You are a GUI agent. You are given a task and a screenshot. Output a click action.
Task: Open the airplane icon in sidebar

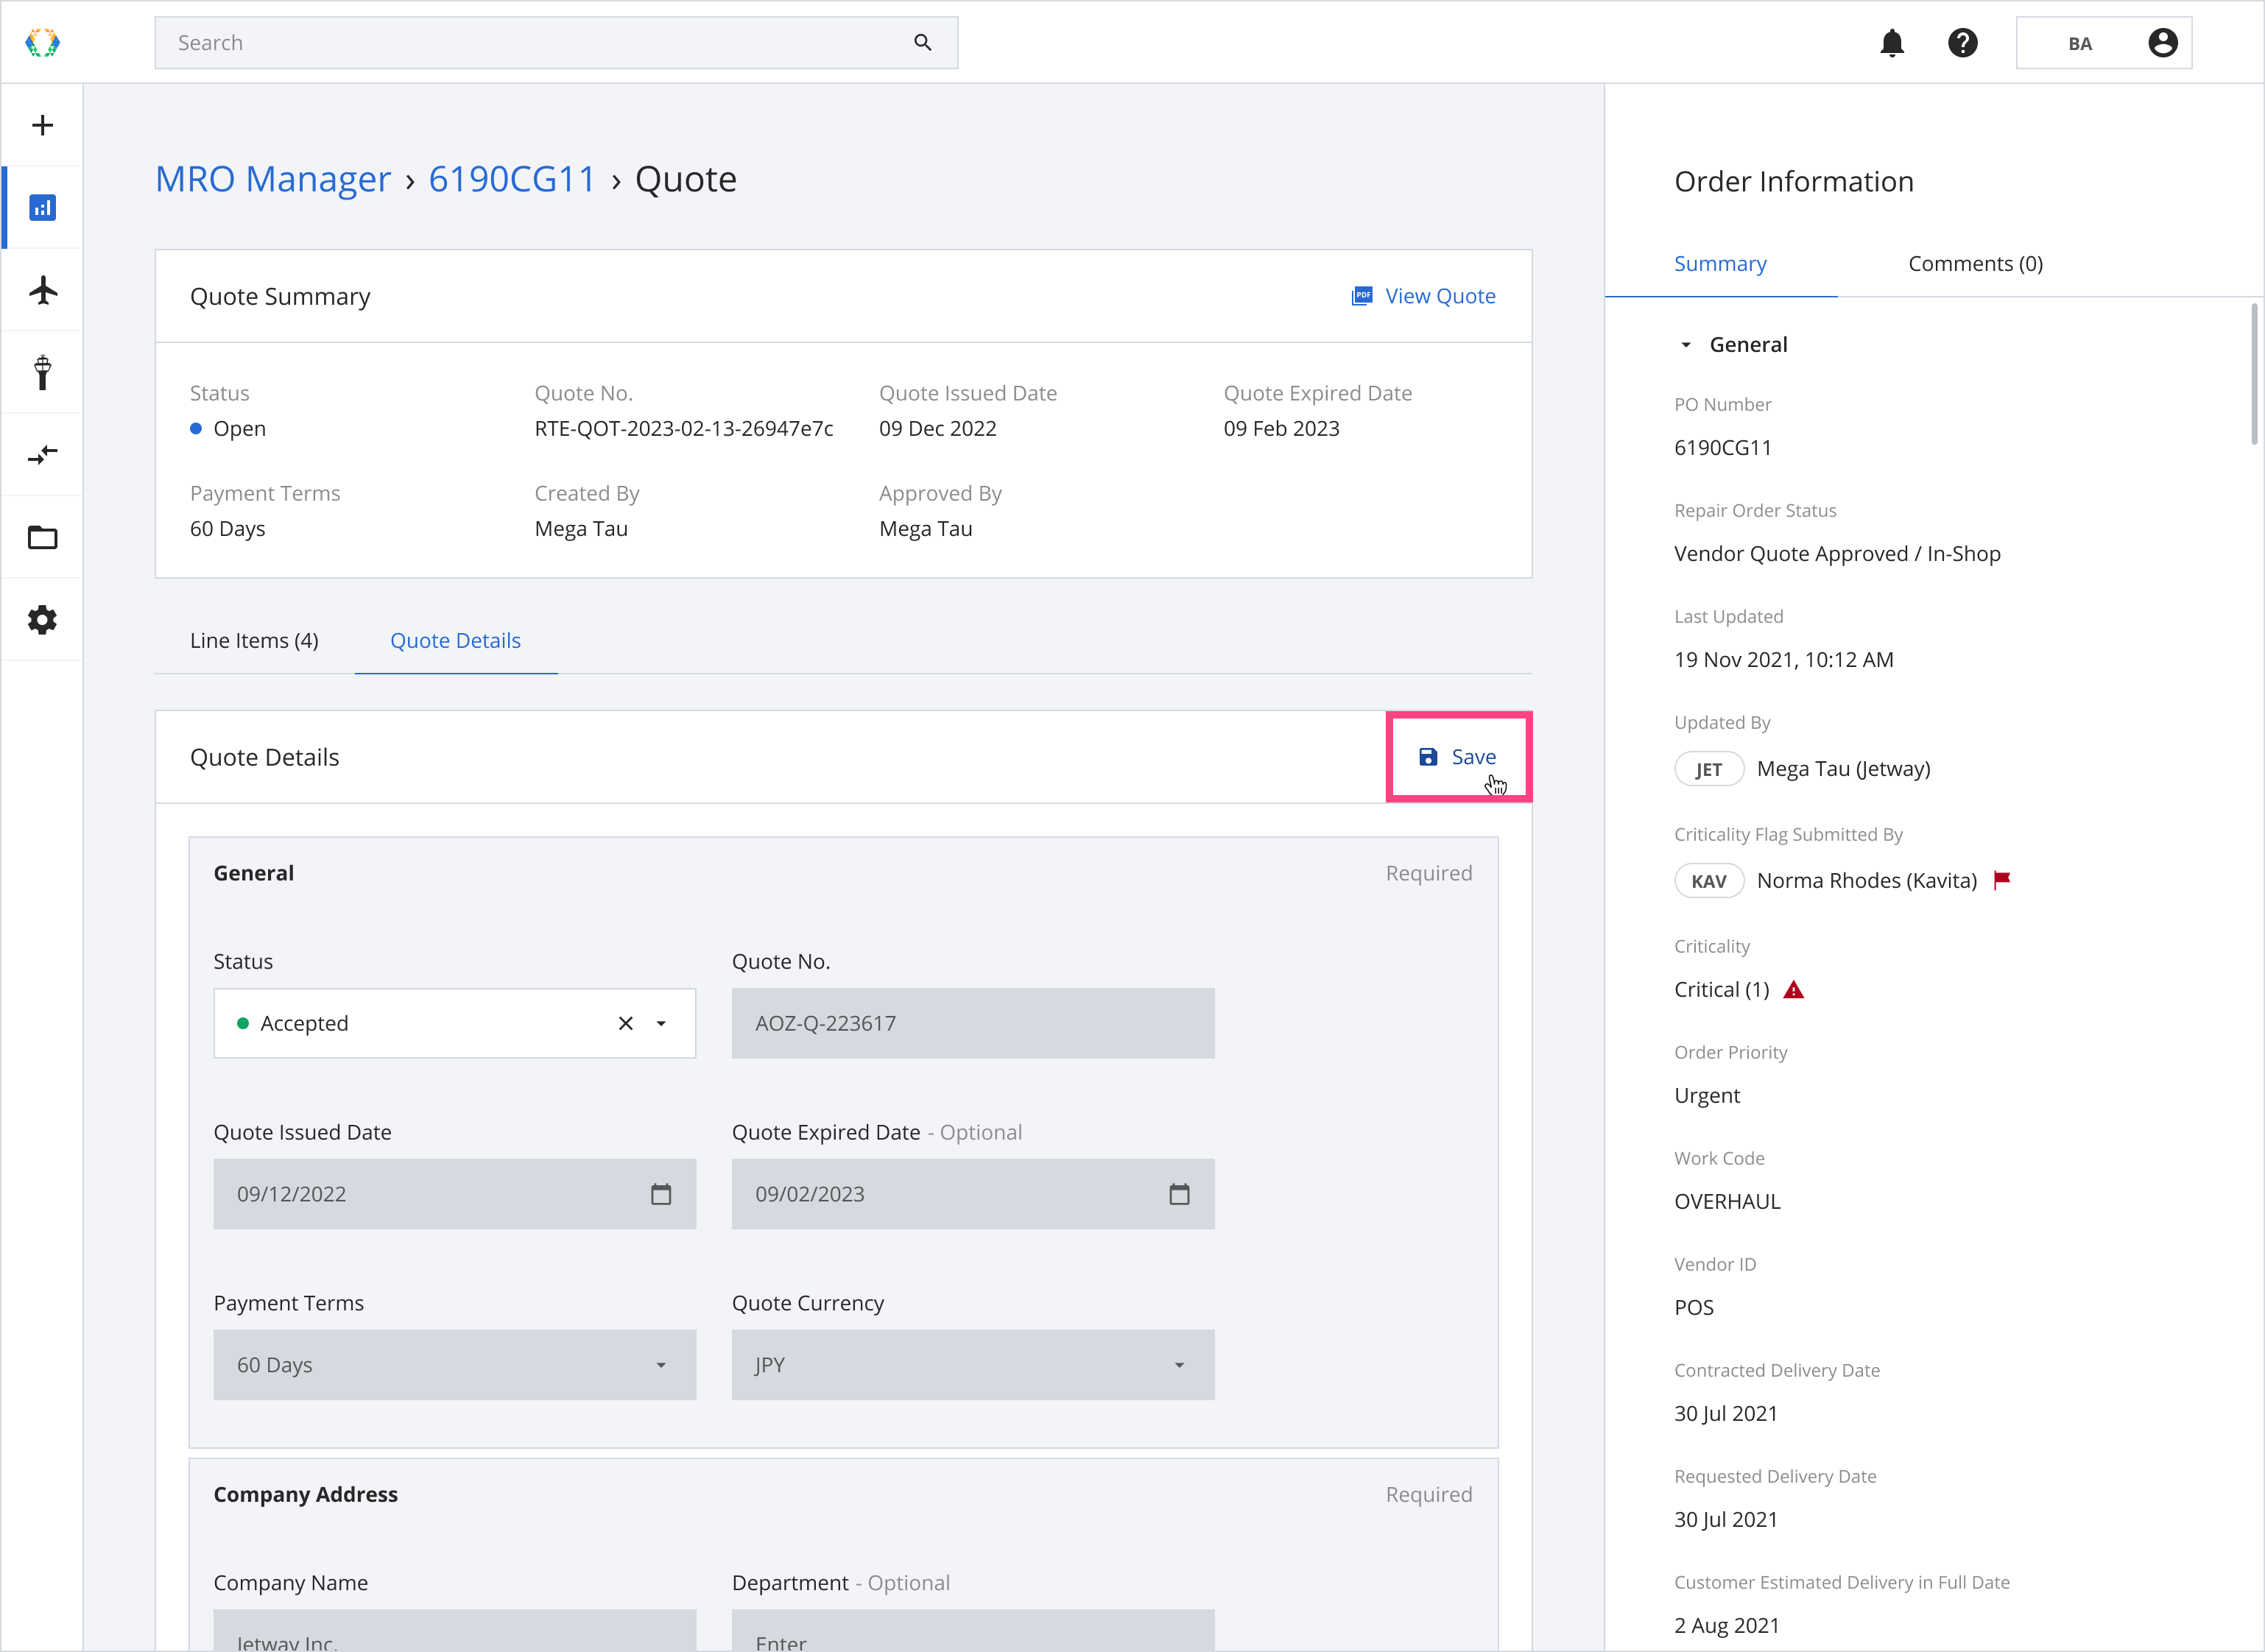43,290
